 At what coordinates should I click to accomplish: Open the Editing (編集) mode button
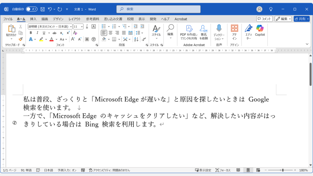[x=283, y=19]
